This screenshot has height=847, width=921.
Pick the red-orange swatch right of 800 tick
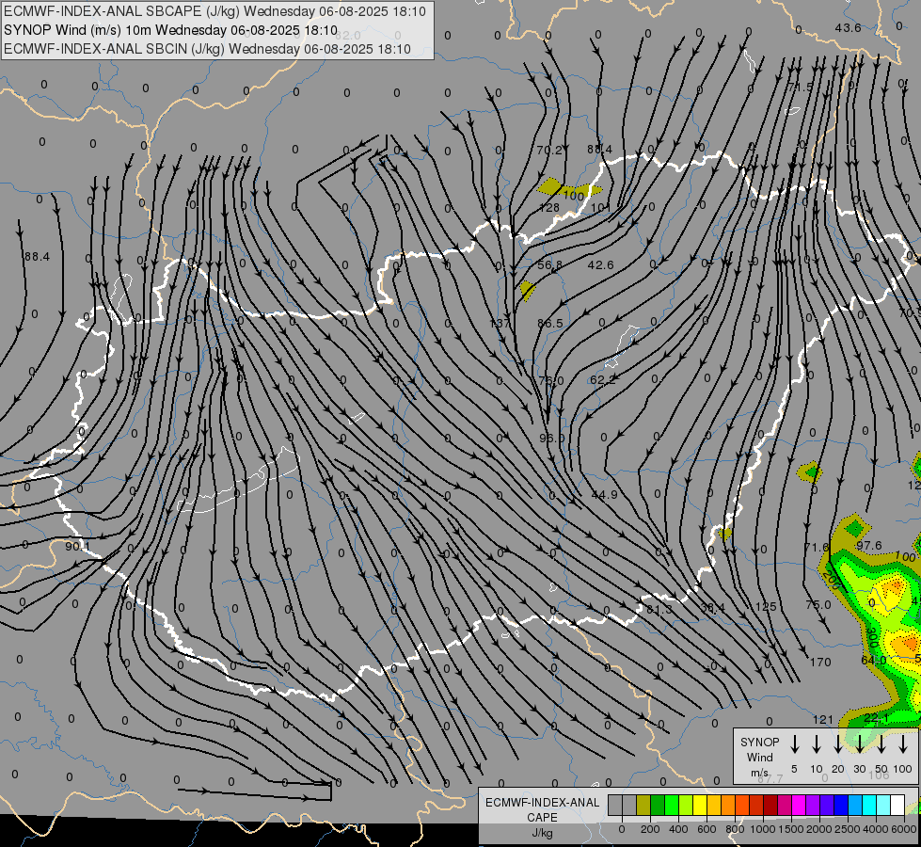click(x=742, y=805)
